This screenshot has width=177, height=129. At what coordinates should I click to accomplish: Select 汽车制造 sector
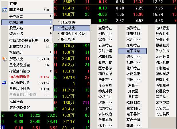105,57
